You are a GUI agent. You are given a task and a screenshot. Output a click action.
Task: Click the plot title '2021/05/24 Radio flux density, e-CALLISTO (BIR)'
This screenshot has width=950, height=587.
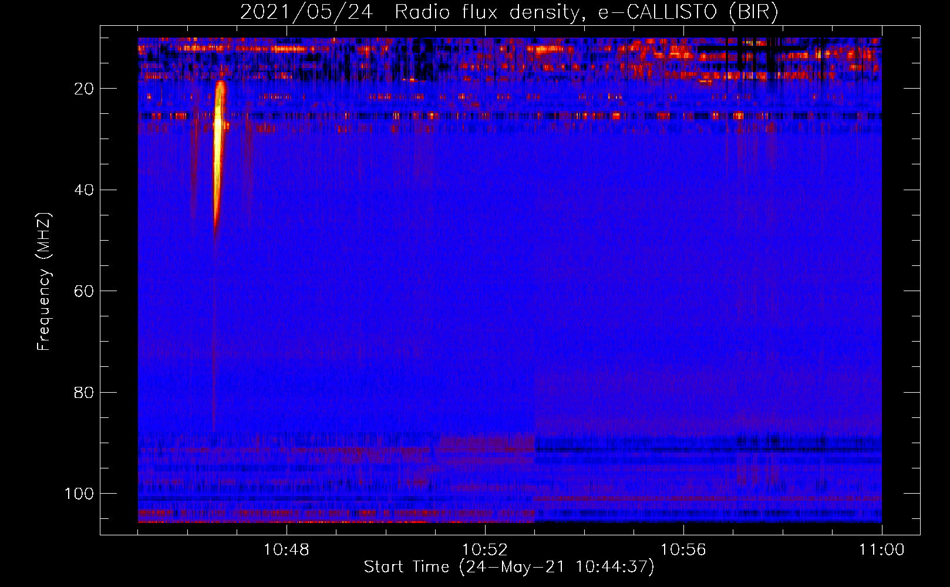click(509, 12)
